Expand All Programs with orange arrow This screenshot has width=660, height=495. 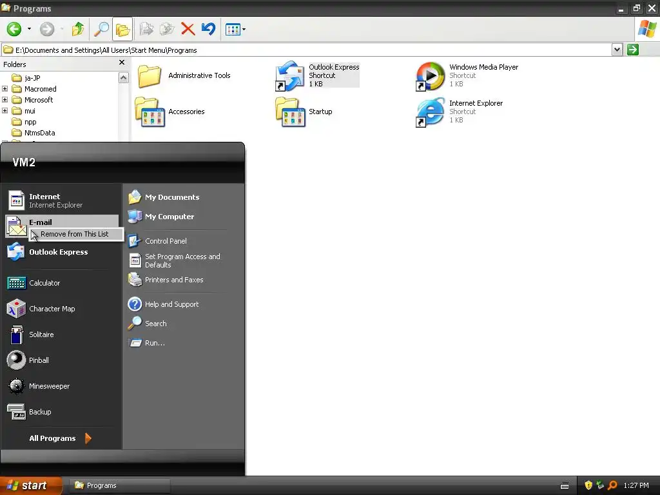click(88, 438)
